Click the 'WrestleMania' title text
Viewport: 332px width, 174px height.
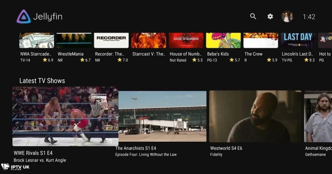click(70, 54)
